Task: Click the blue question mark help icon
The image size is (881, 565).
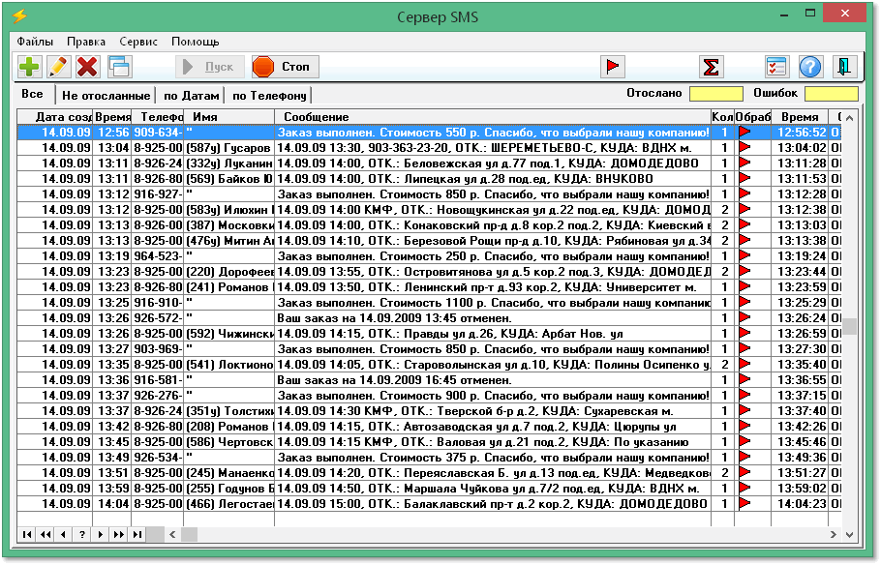Action: point(810,67)
